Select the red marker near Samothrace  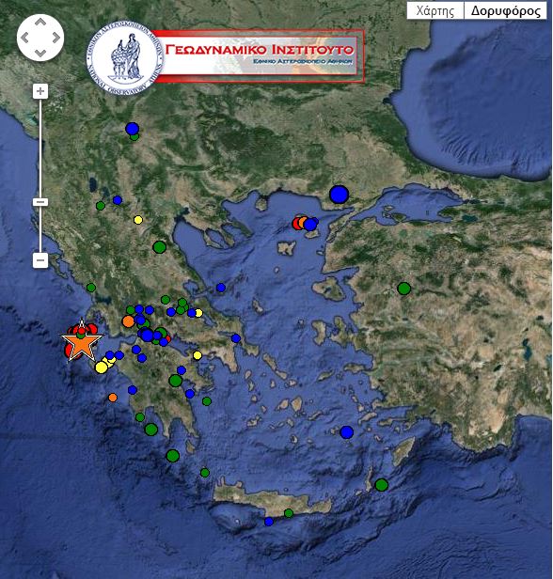(298, 224)
